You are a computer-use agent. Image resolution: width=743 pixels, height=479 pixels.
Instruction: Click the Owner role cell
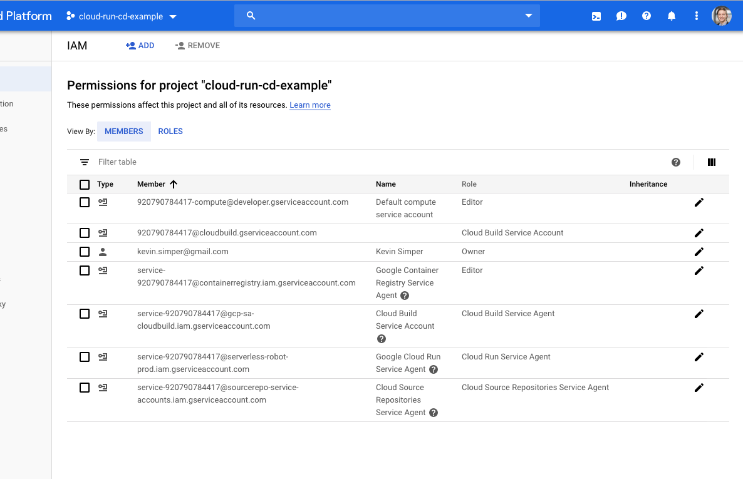pyautogui.click(x=474, y=252)
